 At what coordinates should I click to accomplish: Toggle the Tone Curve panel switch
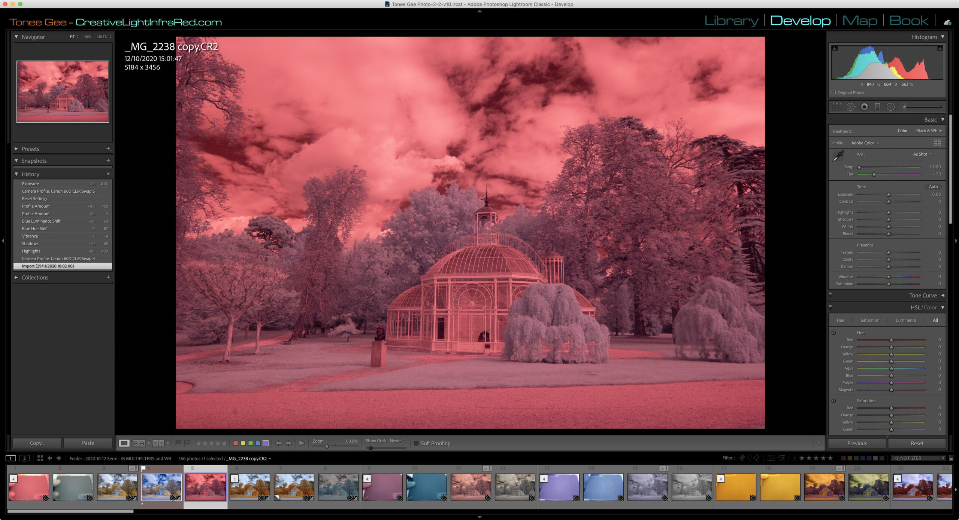coord(830,294)
